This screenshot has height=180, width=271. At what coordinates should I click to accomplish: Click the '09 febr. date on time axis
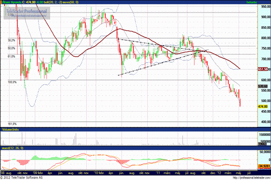37,173
